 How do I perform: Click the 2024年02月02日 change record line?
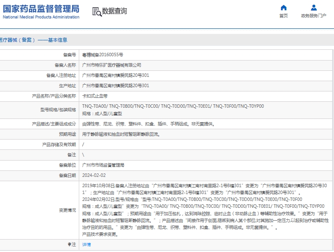[192, 200]
